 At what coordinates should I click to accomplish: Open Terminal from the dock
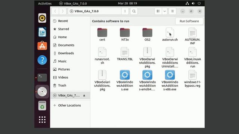42,77
